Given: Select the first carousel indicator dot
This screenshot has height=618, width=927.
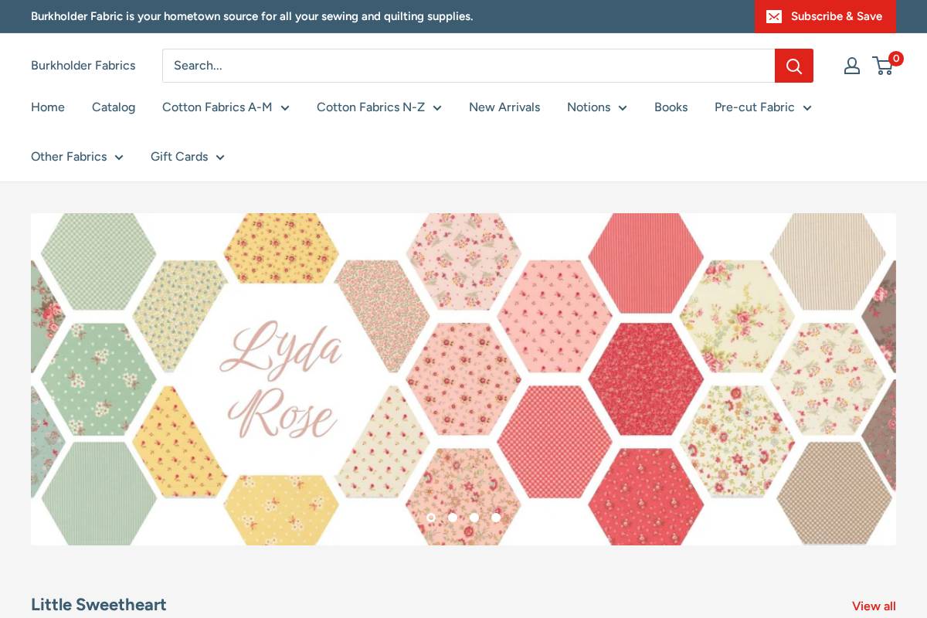Looking at the screenshot, I should pyautogui.click(x=431, y=518).
